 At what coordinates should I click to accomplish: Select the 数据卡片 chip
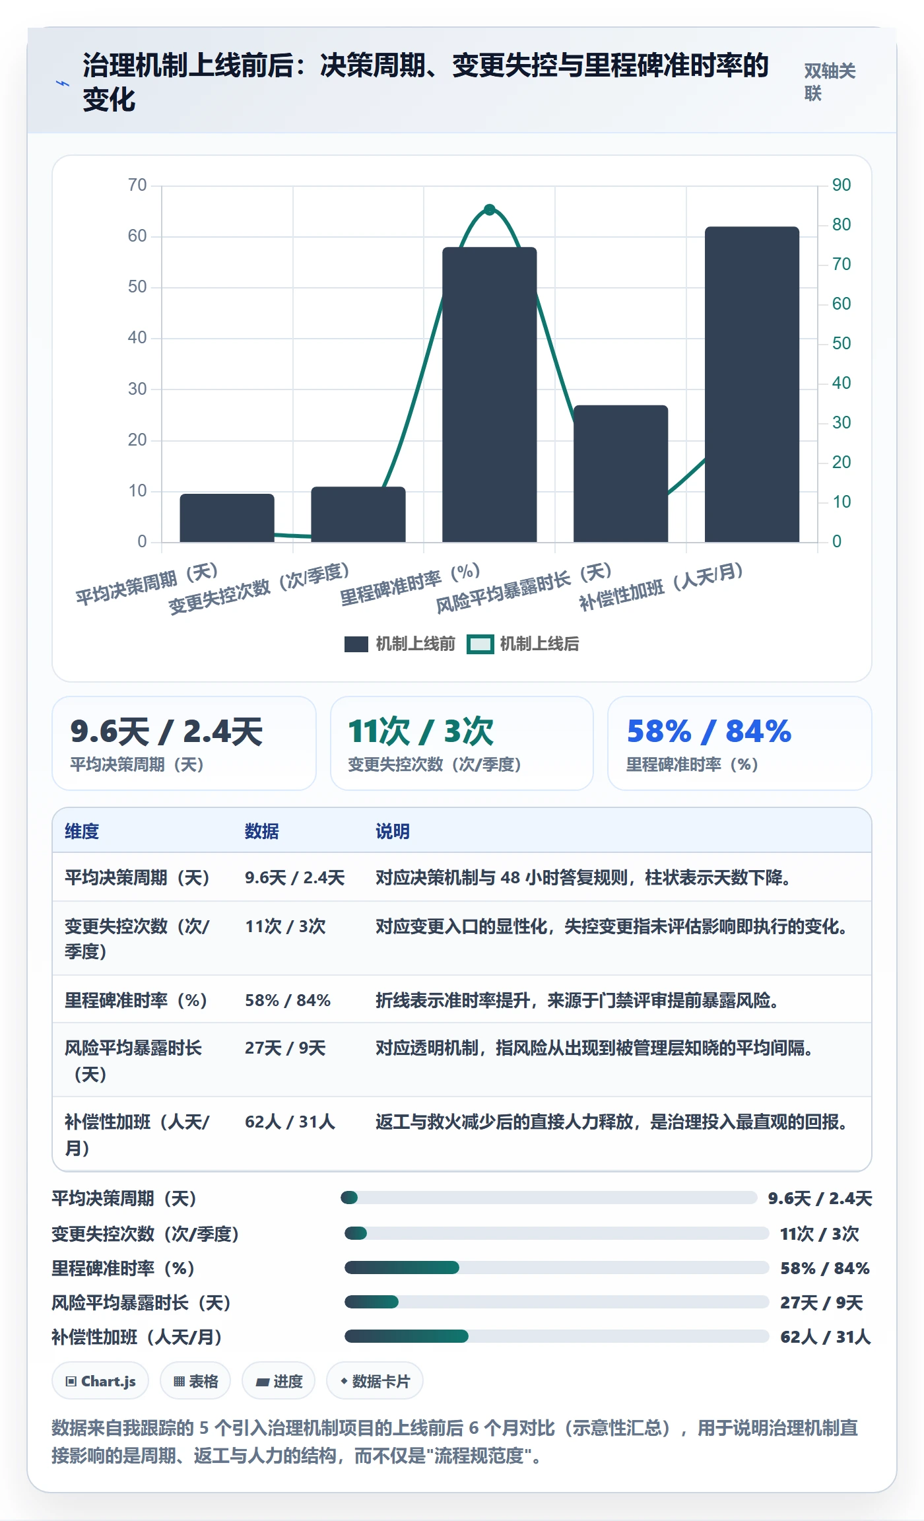coord(375,1381)
